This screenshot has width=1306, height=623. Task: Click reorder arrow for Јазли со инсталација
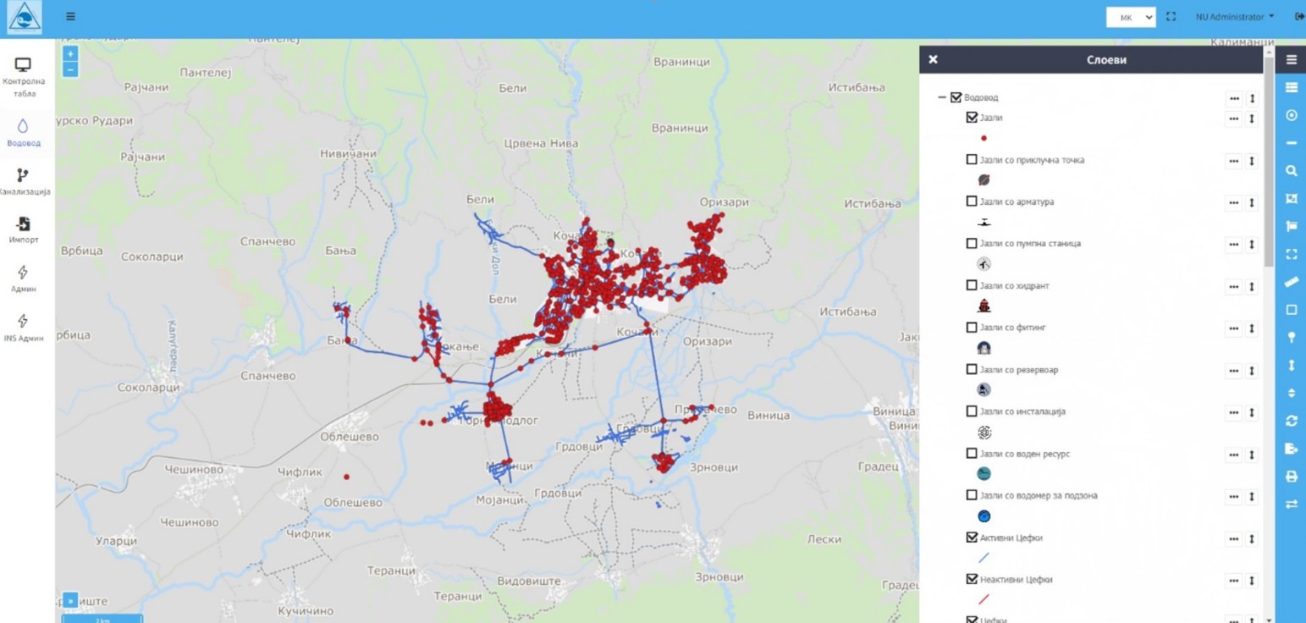(1252, 412)
